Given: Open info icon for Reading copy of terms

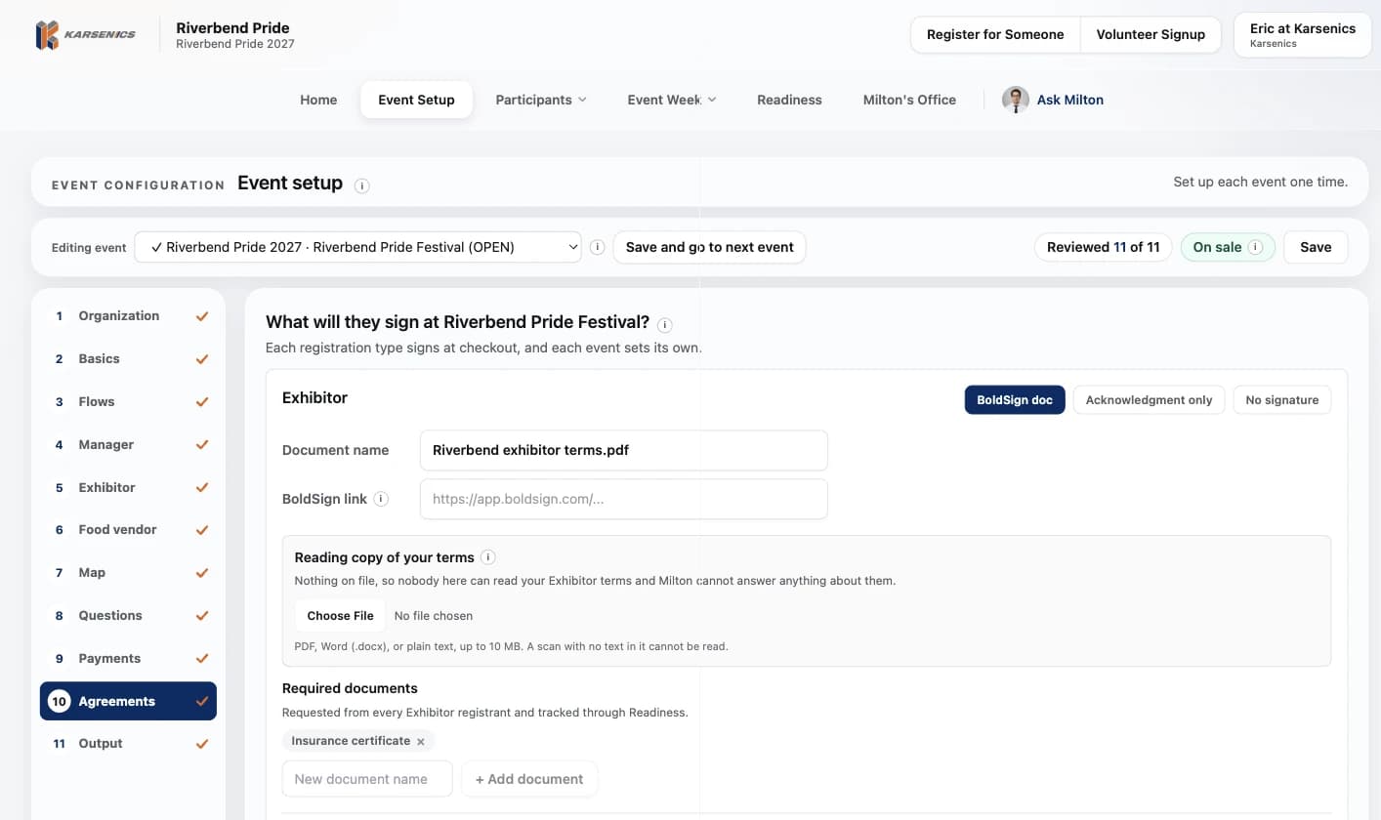Looking at the screenshot, I should pyautogui.click(x=488, y=557).
